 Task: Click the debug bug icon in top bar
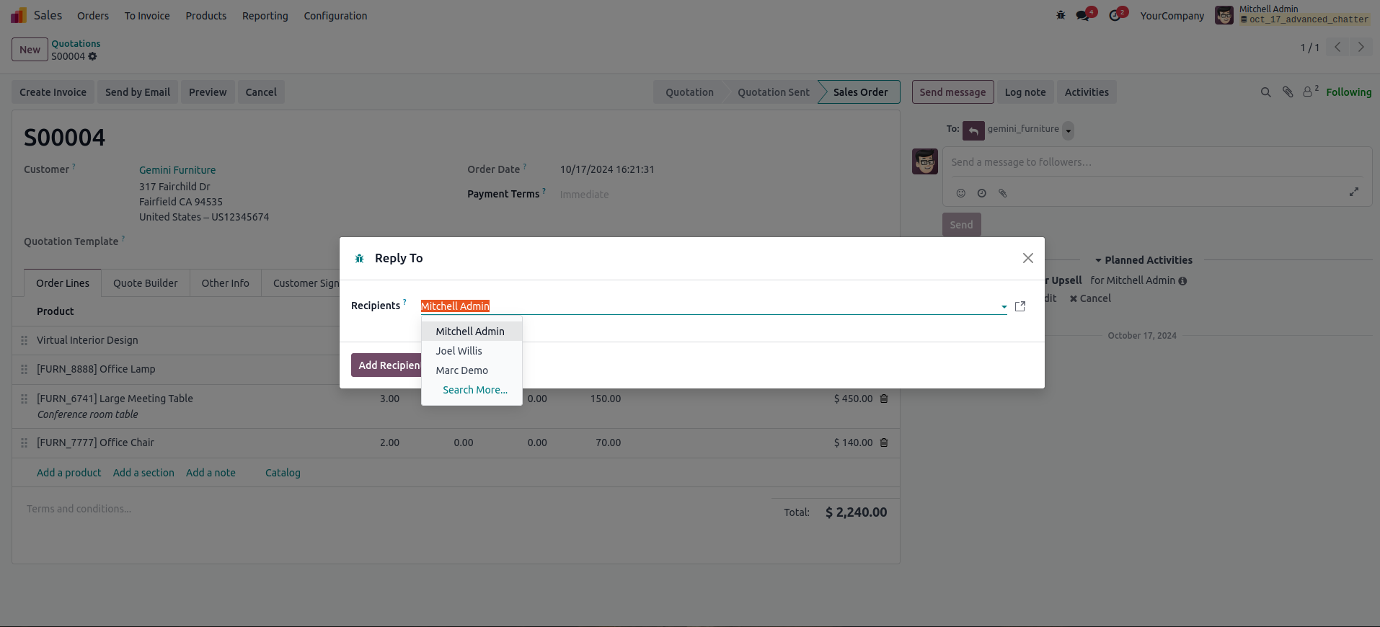click(x=1061, y=15)
